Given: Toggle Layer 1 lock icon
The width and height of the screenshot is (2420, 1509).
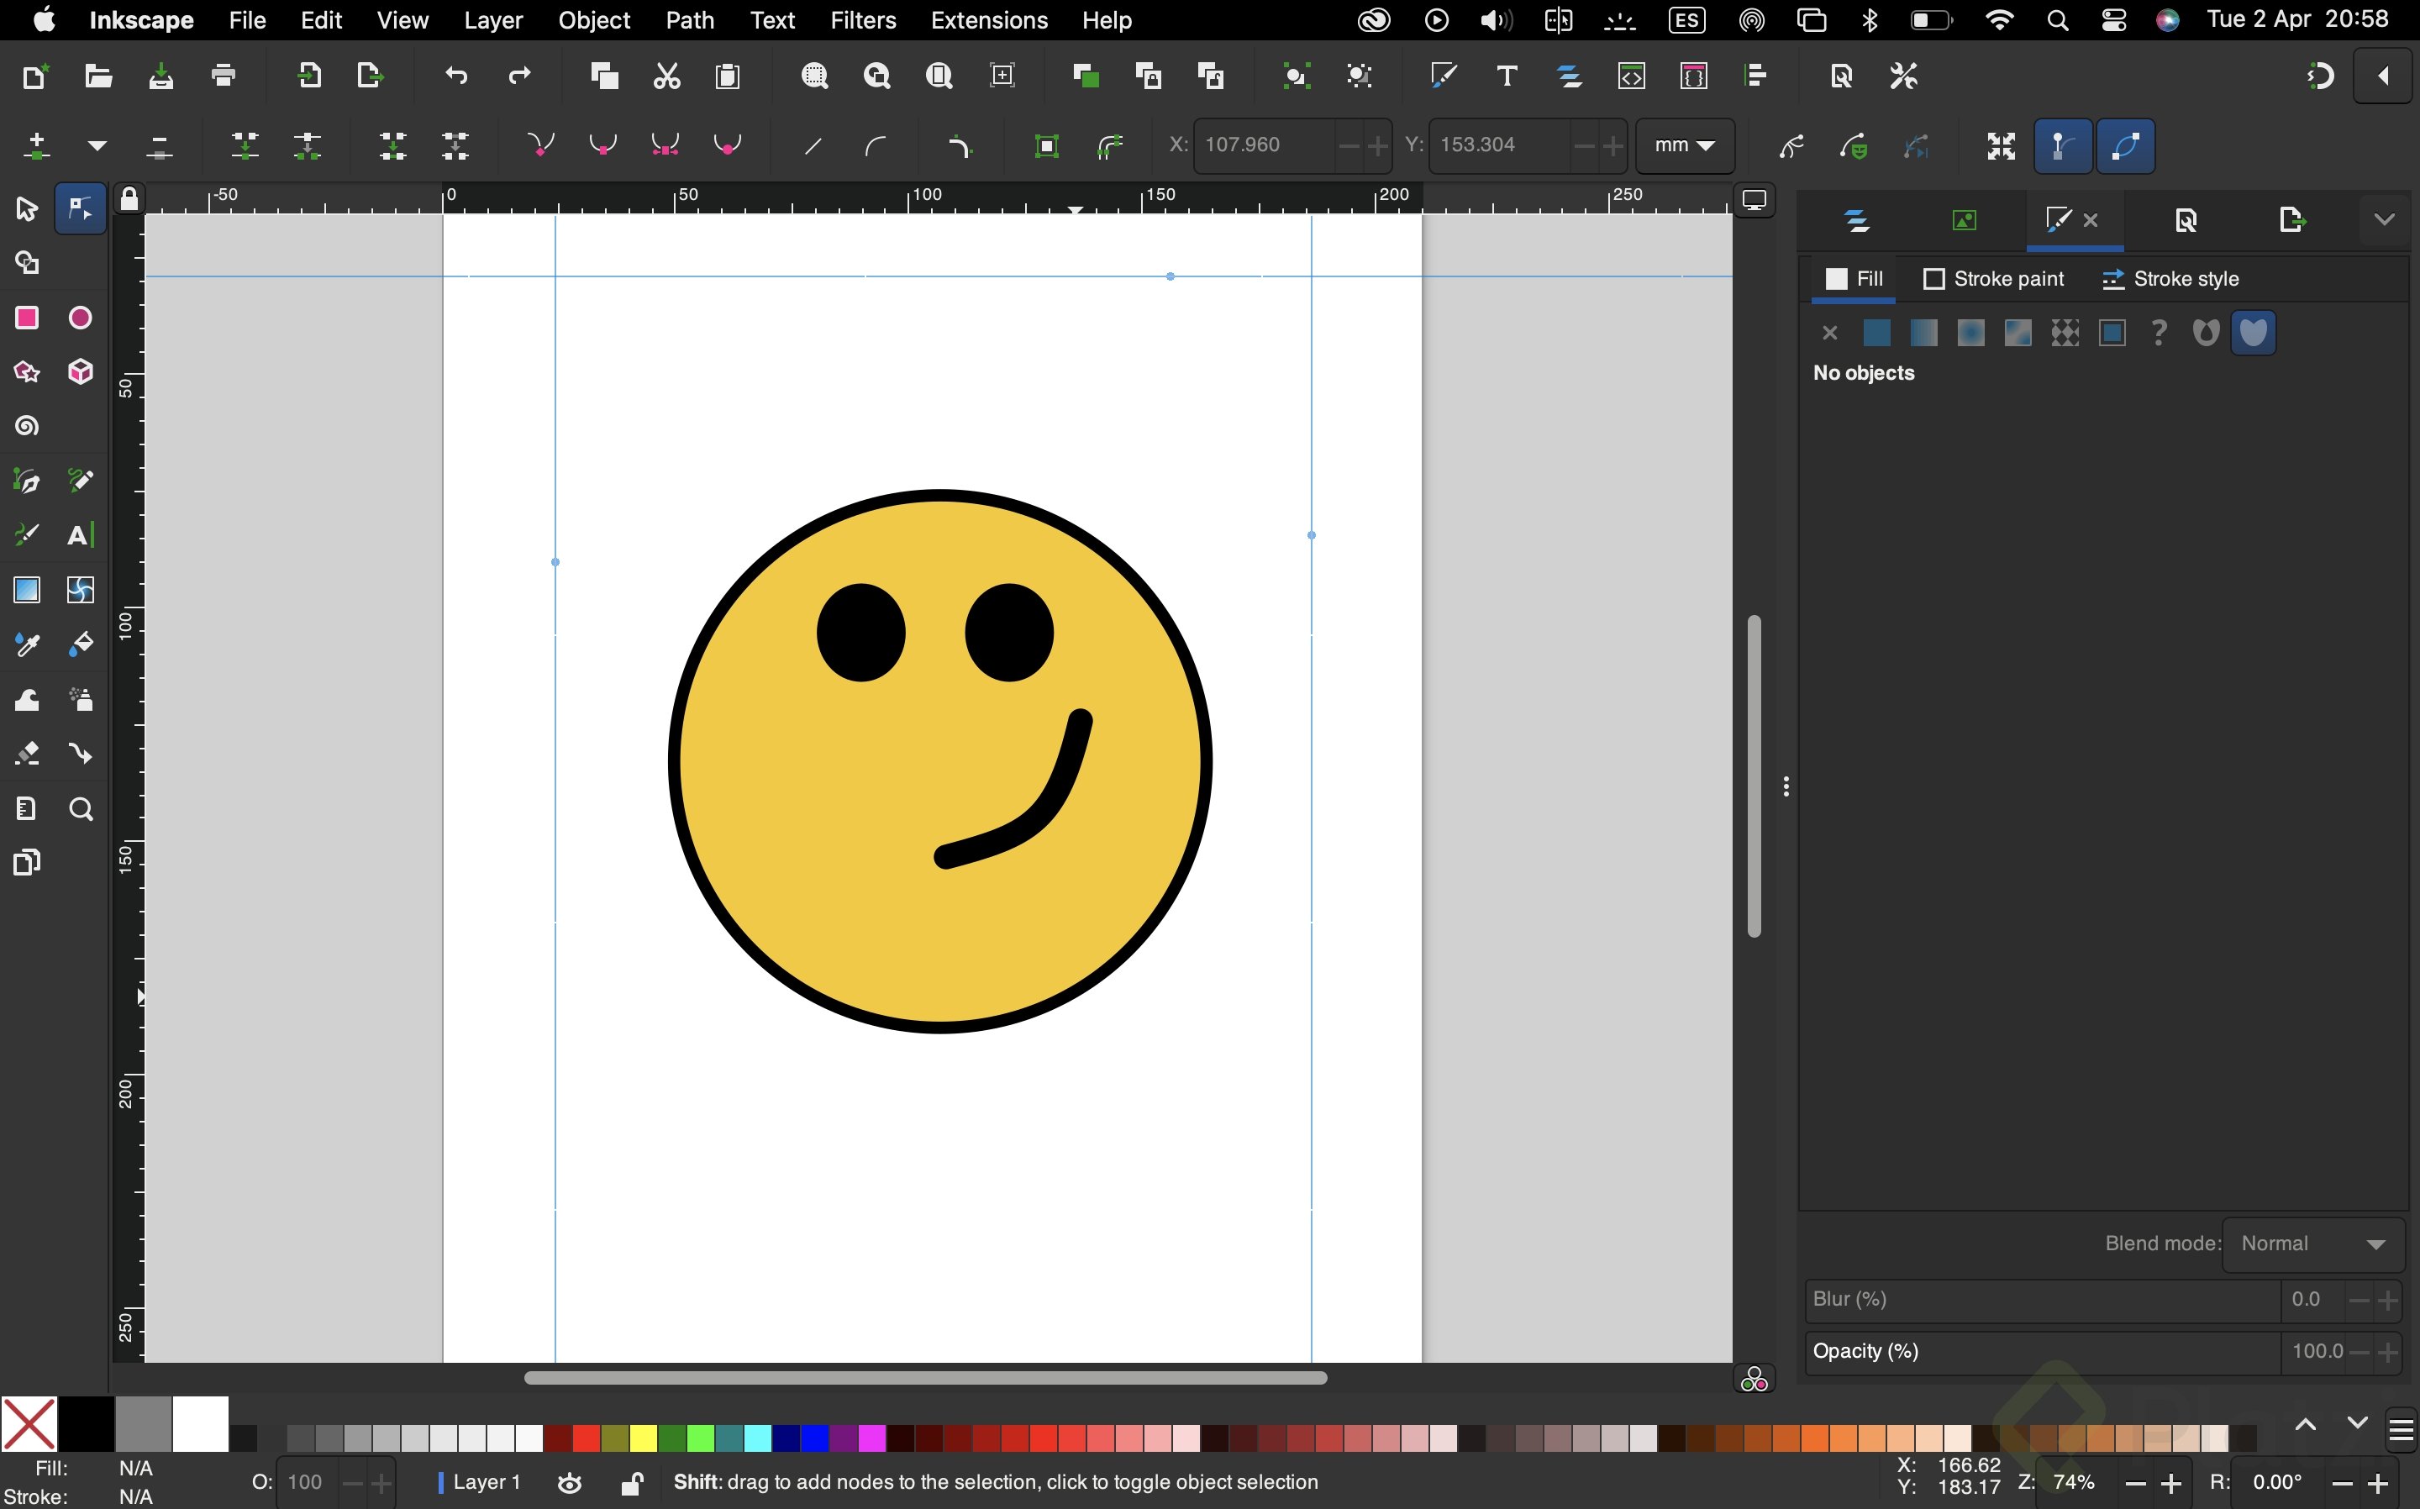Looking at the screenshot, I should click(x=631, y=1483).
